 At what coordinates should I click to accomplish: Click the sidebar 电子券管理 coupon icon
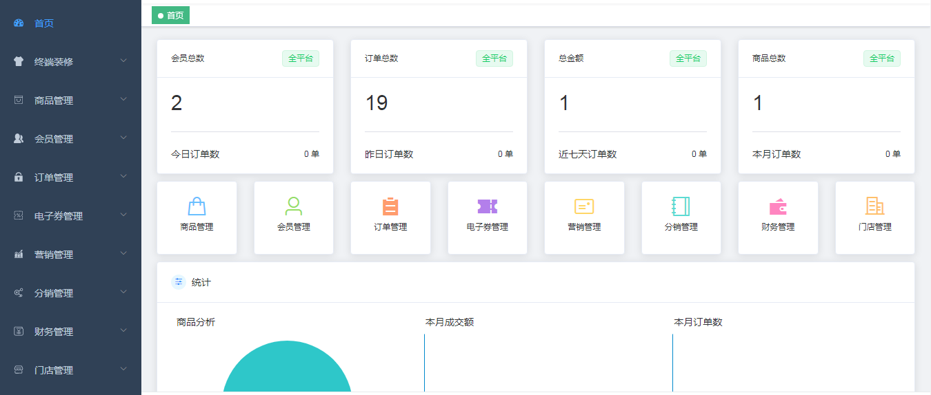(x=19, y=215)
